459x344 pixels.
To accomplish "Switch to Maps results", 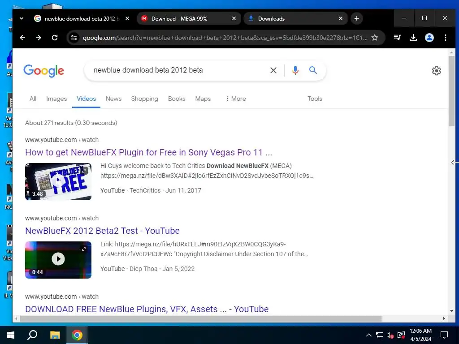I will tap(203, 99).
